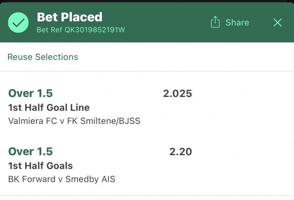Click empty green header area left of Share
The image size is (294, 200).
165,23
